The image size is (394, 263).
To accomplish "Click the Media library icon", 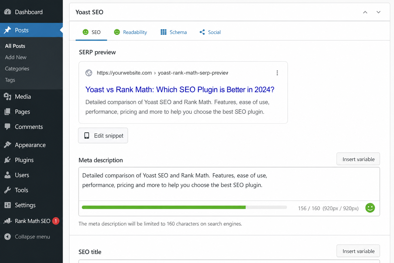I will (8, 97).
